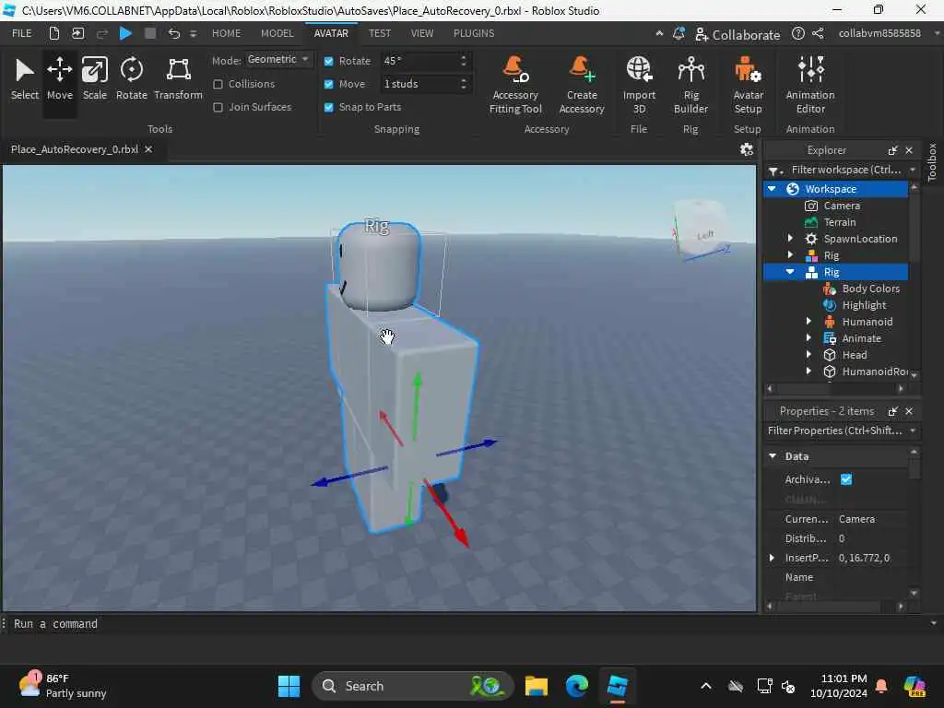Open the notifications bell icon
The height and width of the screenshot is (708, 944).
tap(678, 34)
